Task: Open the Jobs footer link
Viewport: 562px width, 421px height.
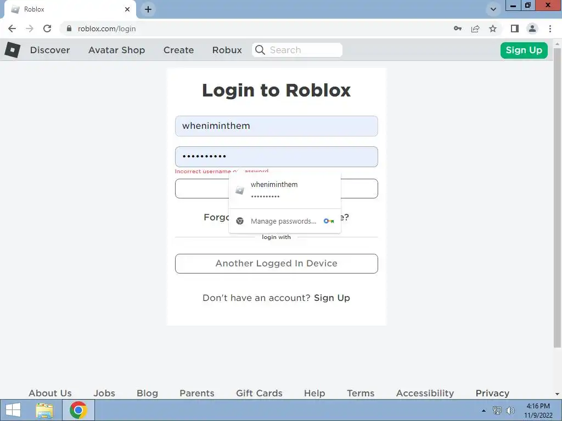Action: pos(104,393)
